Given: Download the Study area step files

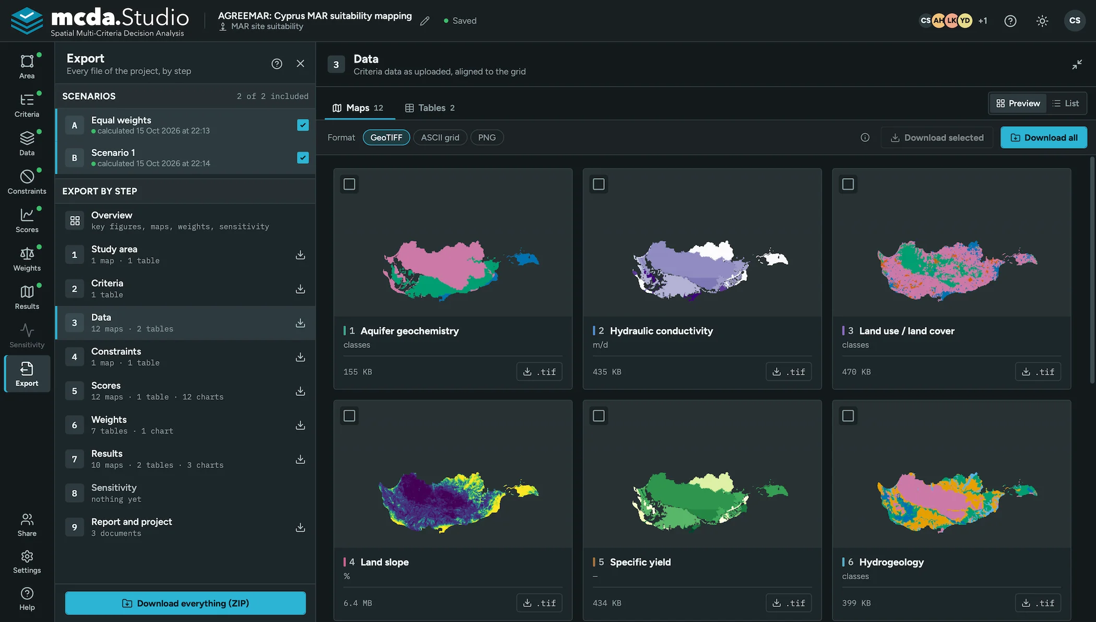Looking at the screenshot, I should point(300,255).
